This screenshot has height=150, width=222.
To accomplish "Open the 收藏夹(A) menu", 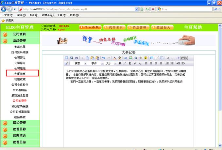I will (48, 15).
